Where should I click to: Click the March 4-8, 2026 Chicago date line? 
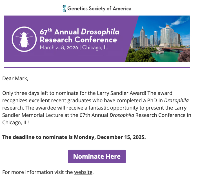click(74, 47)
